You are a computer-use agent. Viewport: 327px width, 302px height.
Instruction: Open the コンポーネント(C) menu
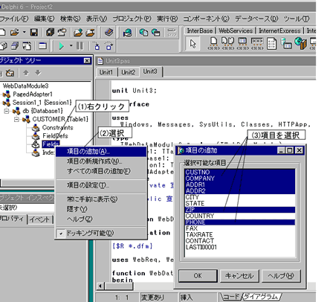pos(206,19)
